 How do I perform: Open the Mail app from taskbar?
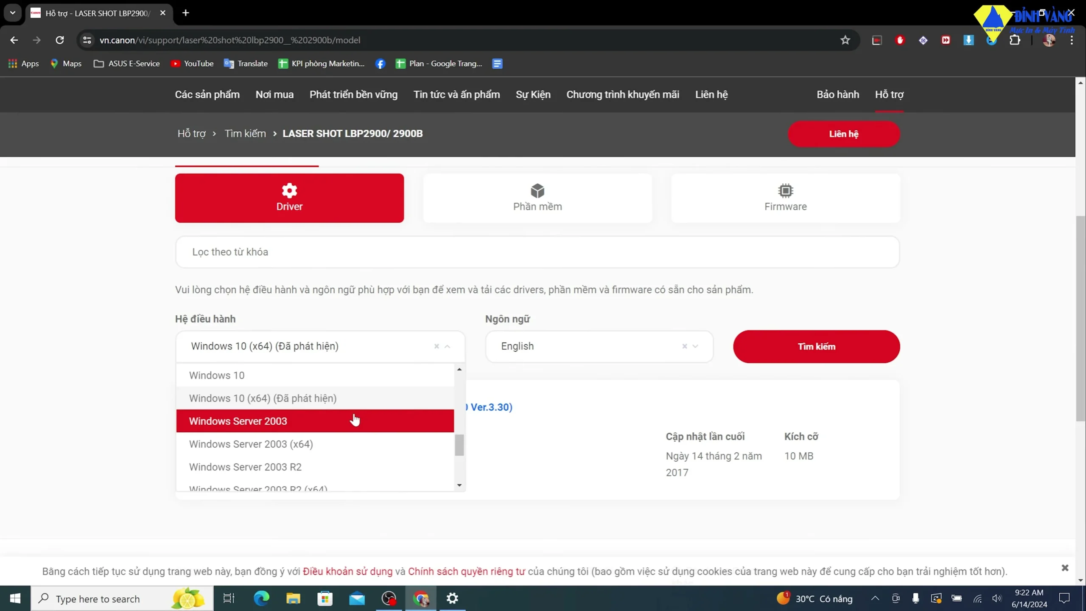pyautogui.click(x=357, y=598)
